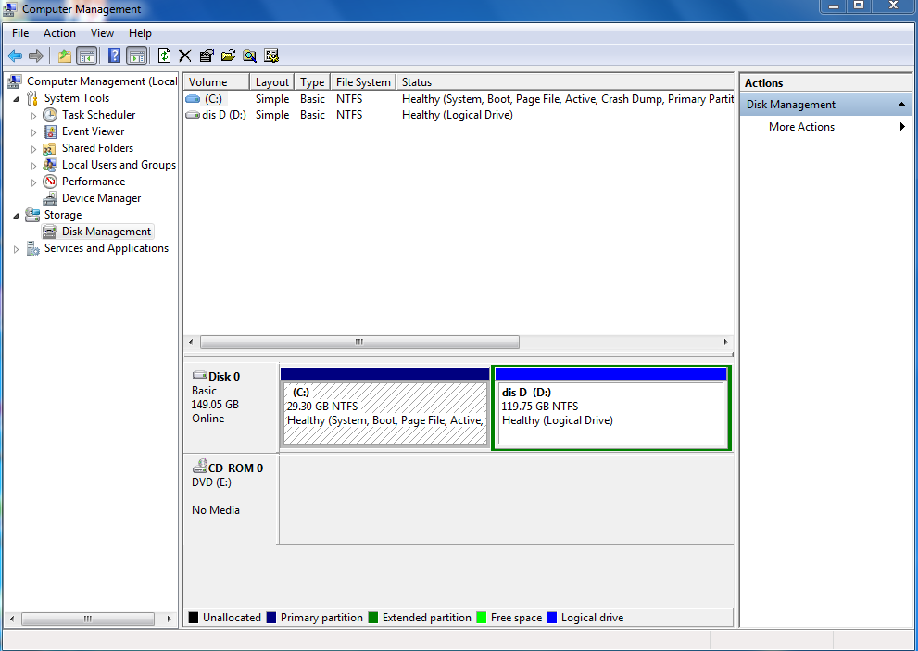Screen dimensions: 918x651
Task: Click the Storage node icon
Action: point(32,215)
